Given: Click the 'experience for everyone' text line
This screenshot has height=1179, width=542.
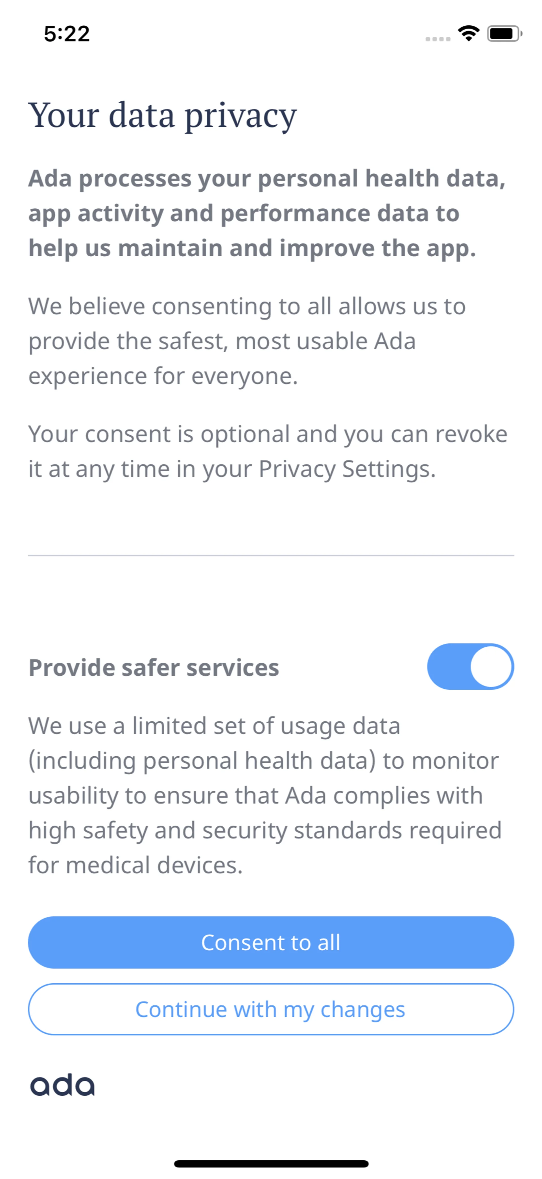Looking at the screenshot, I should pos(163,376).
